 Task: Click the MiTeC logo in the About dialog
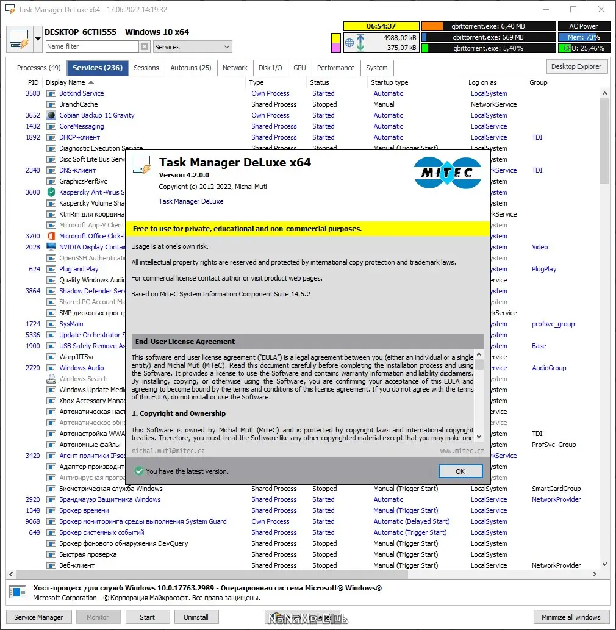447,173
